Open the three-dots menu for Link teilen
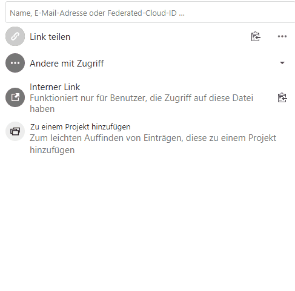 pos(282,36)
